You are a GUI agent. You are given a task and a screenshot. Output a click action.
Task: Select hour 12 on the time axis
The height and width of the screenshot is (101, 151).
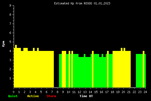[79, 92]
